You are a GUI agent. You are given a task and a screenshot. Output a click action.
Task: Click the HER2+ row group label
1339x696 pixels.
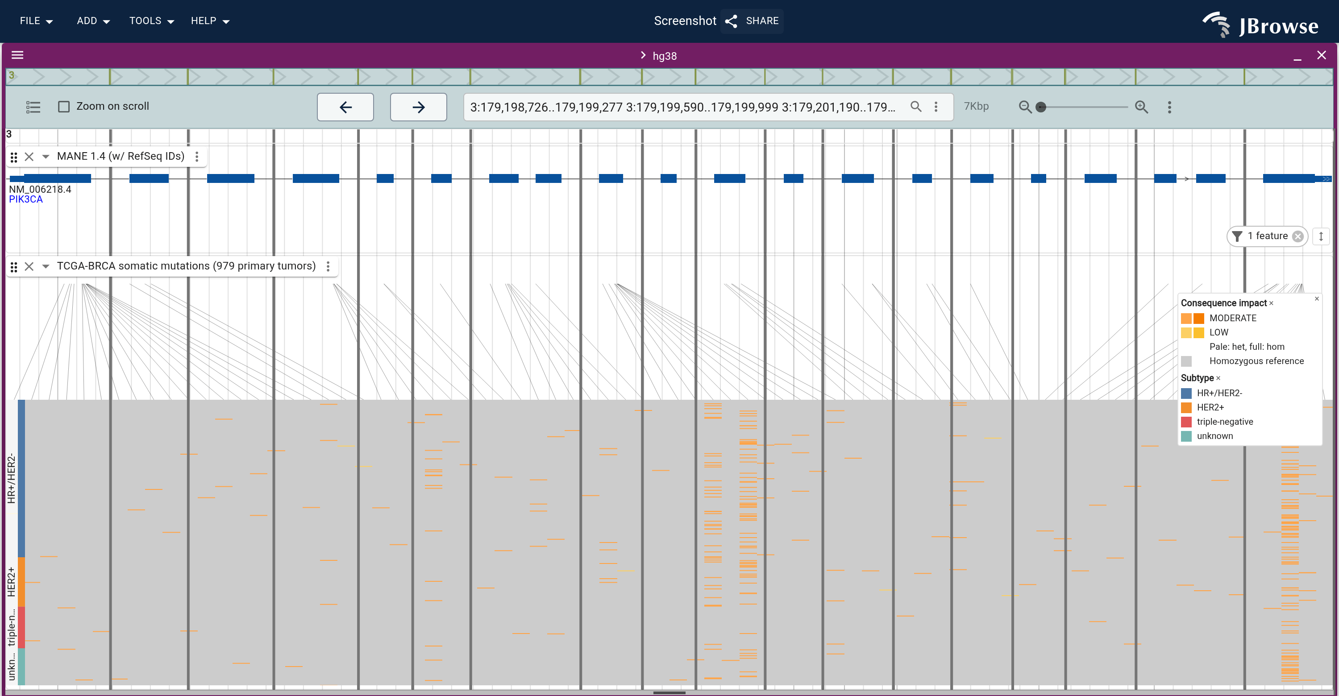coord(12,582)
